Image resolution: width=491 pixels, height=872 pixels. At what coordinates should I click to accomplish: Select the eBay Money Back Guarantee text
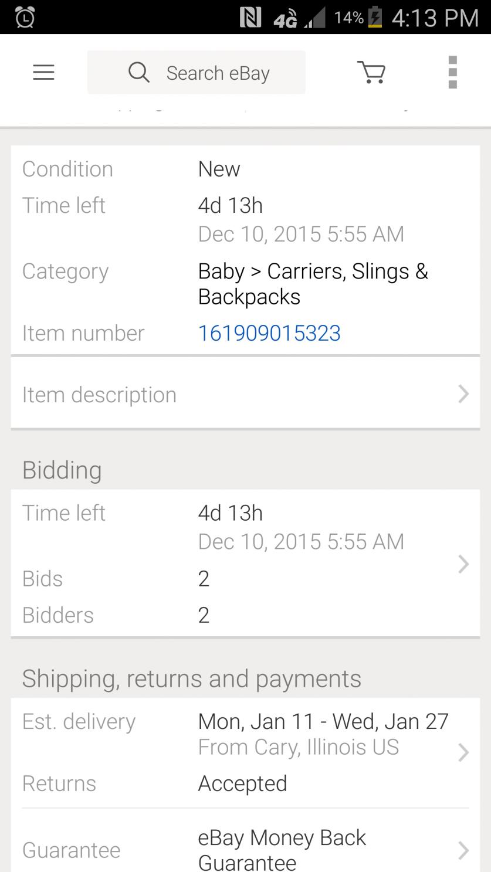tap(282, 850)
